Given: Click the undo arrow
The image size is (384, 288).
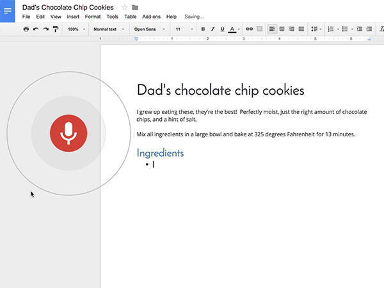Looking at the screenshot, I should point(36,29).
